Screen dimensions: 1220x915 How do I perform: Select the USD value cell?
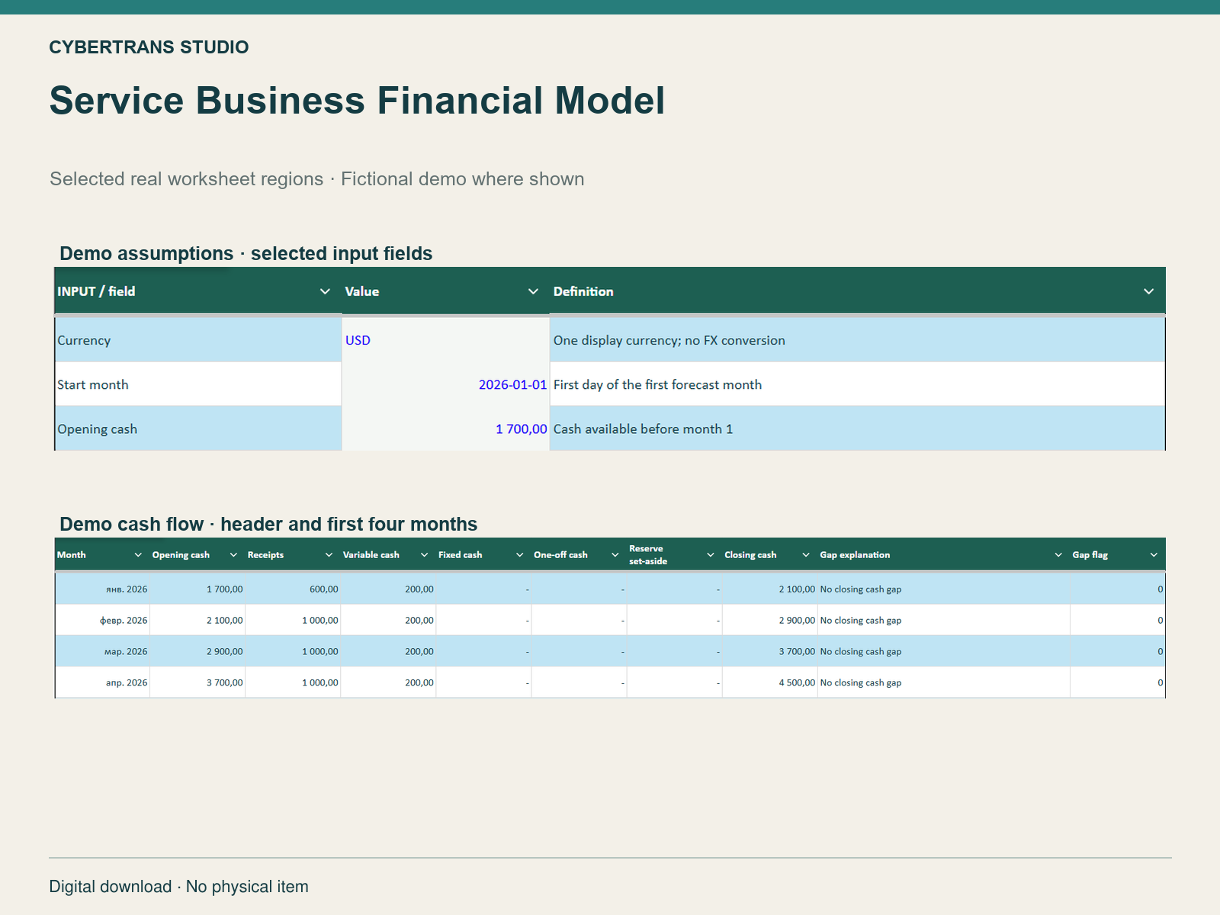point(445,340)
